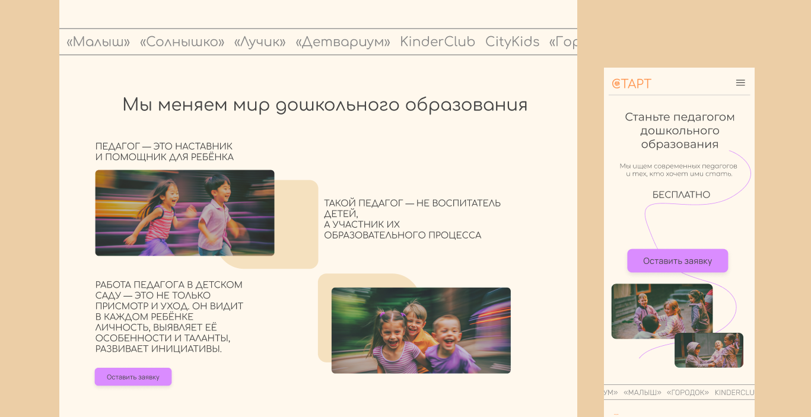This screenshot has height=417, width=811.
Task: Click the small Оставить заявку button below desktop text
Action: (133, 377)
